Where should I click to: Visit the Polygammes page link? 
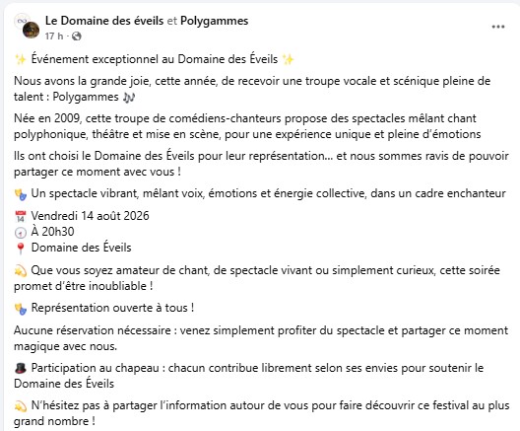215,21
